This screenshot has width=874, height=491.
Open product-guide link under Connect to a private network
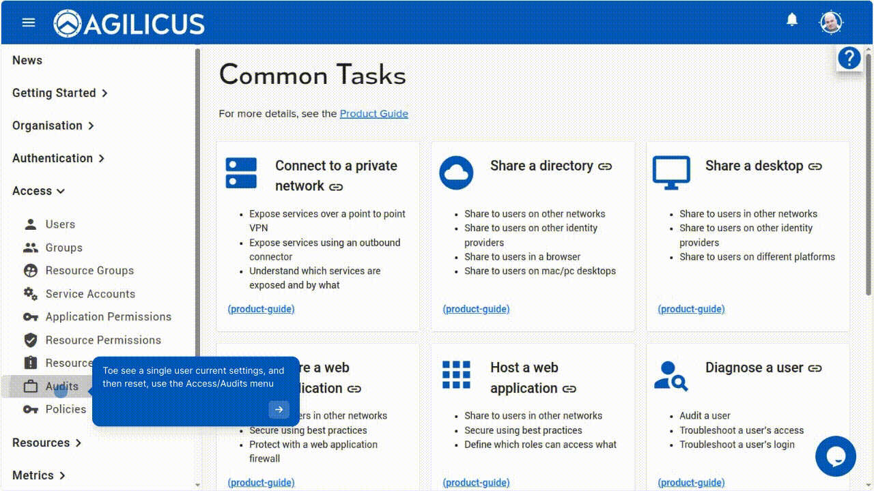click(262, 309)
